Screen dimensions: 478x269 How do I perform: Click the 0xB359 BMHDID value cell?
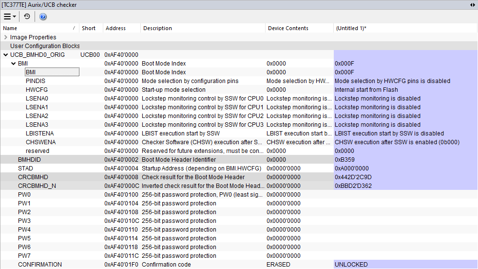(405, 160)
